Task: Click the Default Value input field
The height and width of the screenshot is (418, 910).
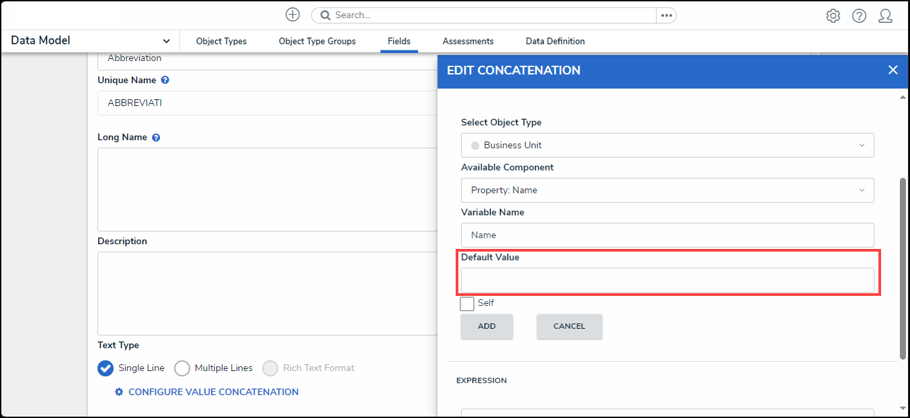Action: pos(667,280)
